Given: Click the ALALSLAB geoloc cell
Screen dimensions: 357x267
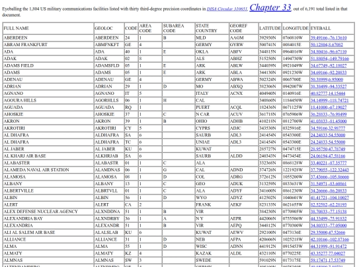Looking at the screenshot, I should (109, 233).
